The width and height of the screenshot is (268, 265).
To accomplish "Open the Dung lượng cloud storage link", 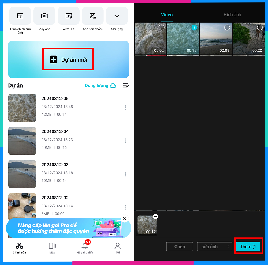I will click(x=100, y=85).
